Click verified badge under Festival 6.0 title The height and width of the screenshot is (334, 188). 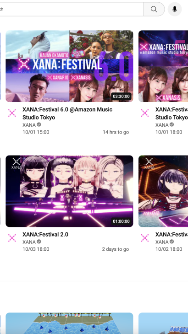point(39,124)
